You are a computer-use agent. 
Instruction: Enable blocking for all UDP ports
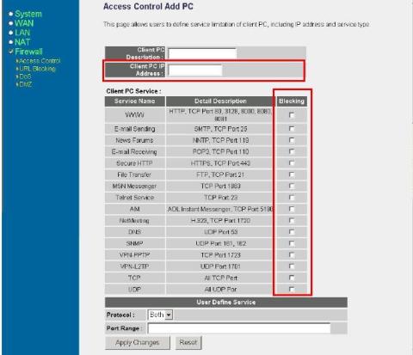[x=292, y=289]
